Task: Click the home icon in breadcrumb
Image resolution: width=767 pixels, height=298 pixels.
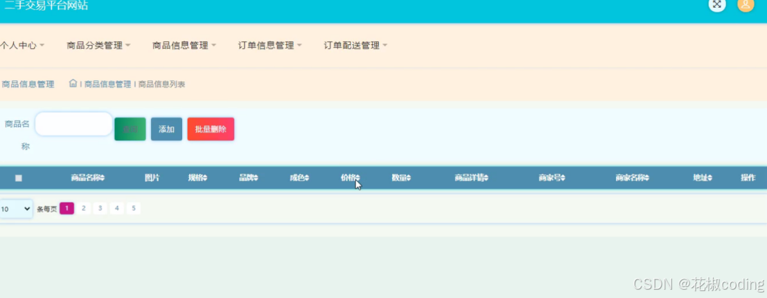Action: 73,83
